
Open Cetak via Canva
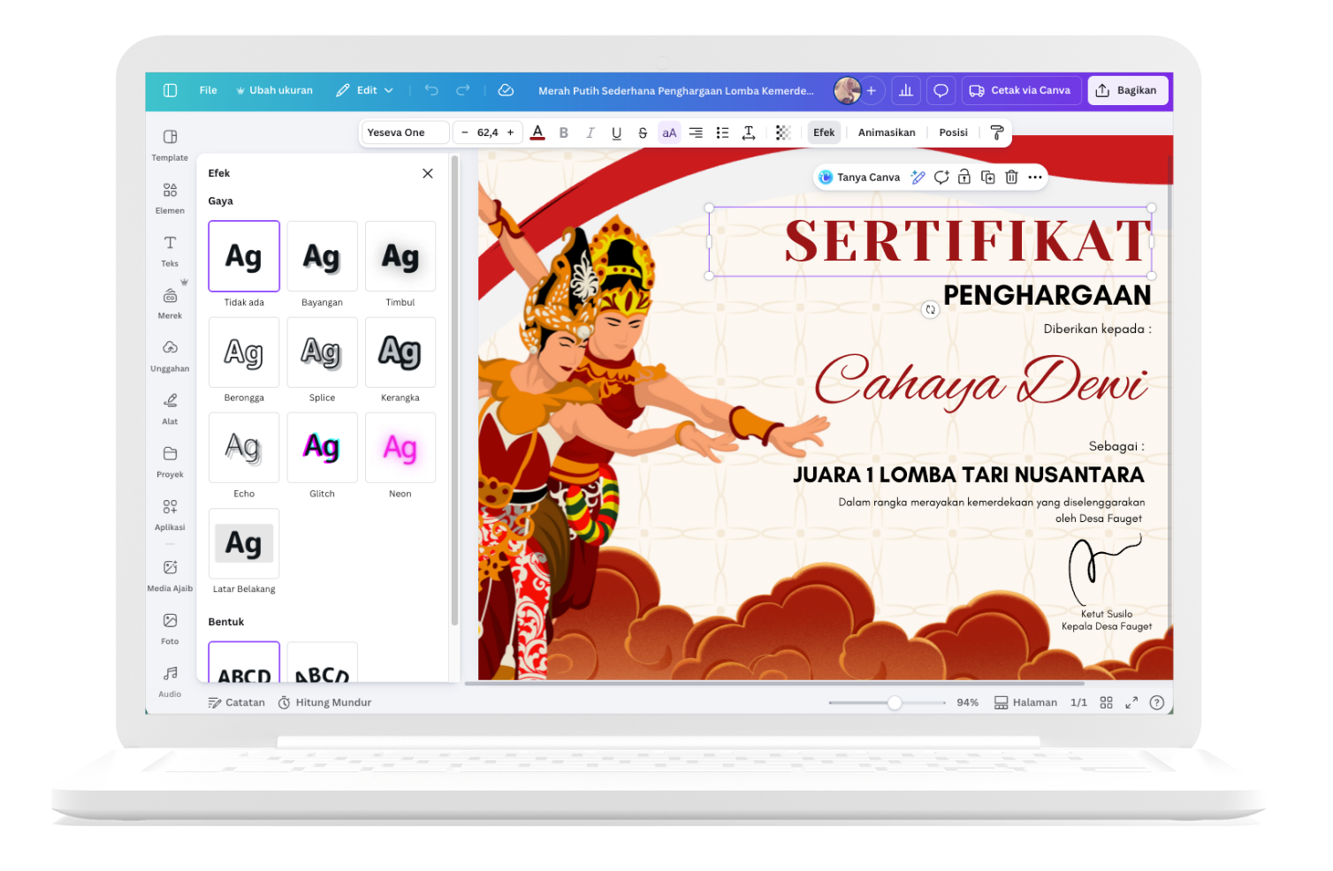(x=1021, y=90)
